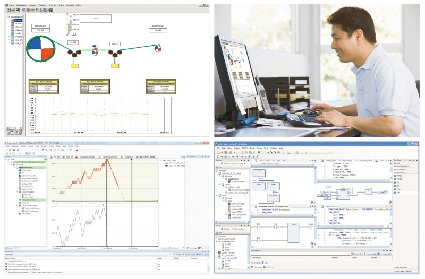The image size is (425, 279).
Task: Open the FBD/LD menu in the robo_test project window
Action: click(245, 149)
